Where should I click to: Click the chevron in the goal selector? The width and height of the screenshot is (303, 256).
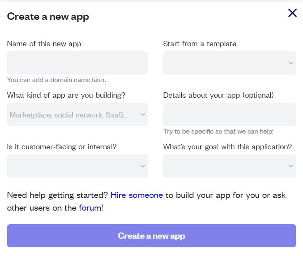pyautogui.click(x=291, y=166)
